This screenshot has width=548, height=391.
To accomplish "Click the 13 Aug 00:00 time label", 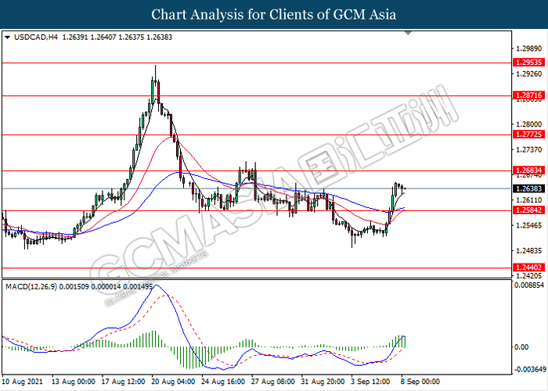I will [74, 382].
